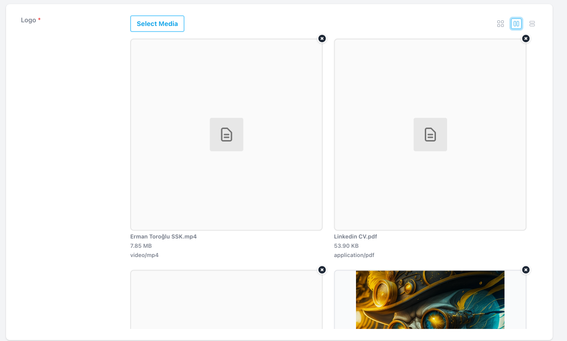Image resolution: width=567 pixels, height=341 pixels.
Task: Click the Erman Toroğlu SSK.mp4 filename
Action: pyautogui.click(x=164, y=237)
